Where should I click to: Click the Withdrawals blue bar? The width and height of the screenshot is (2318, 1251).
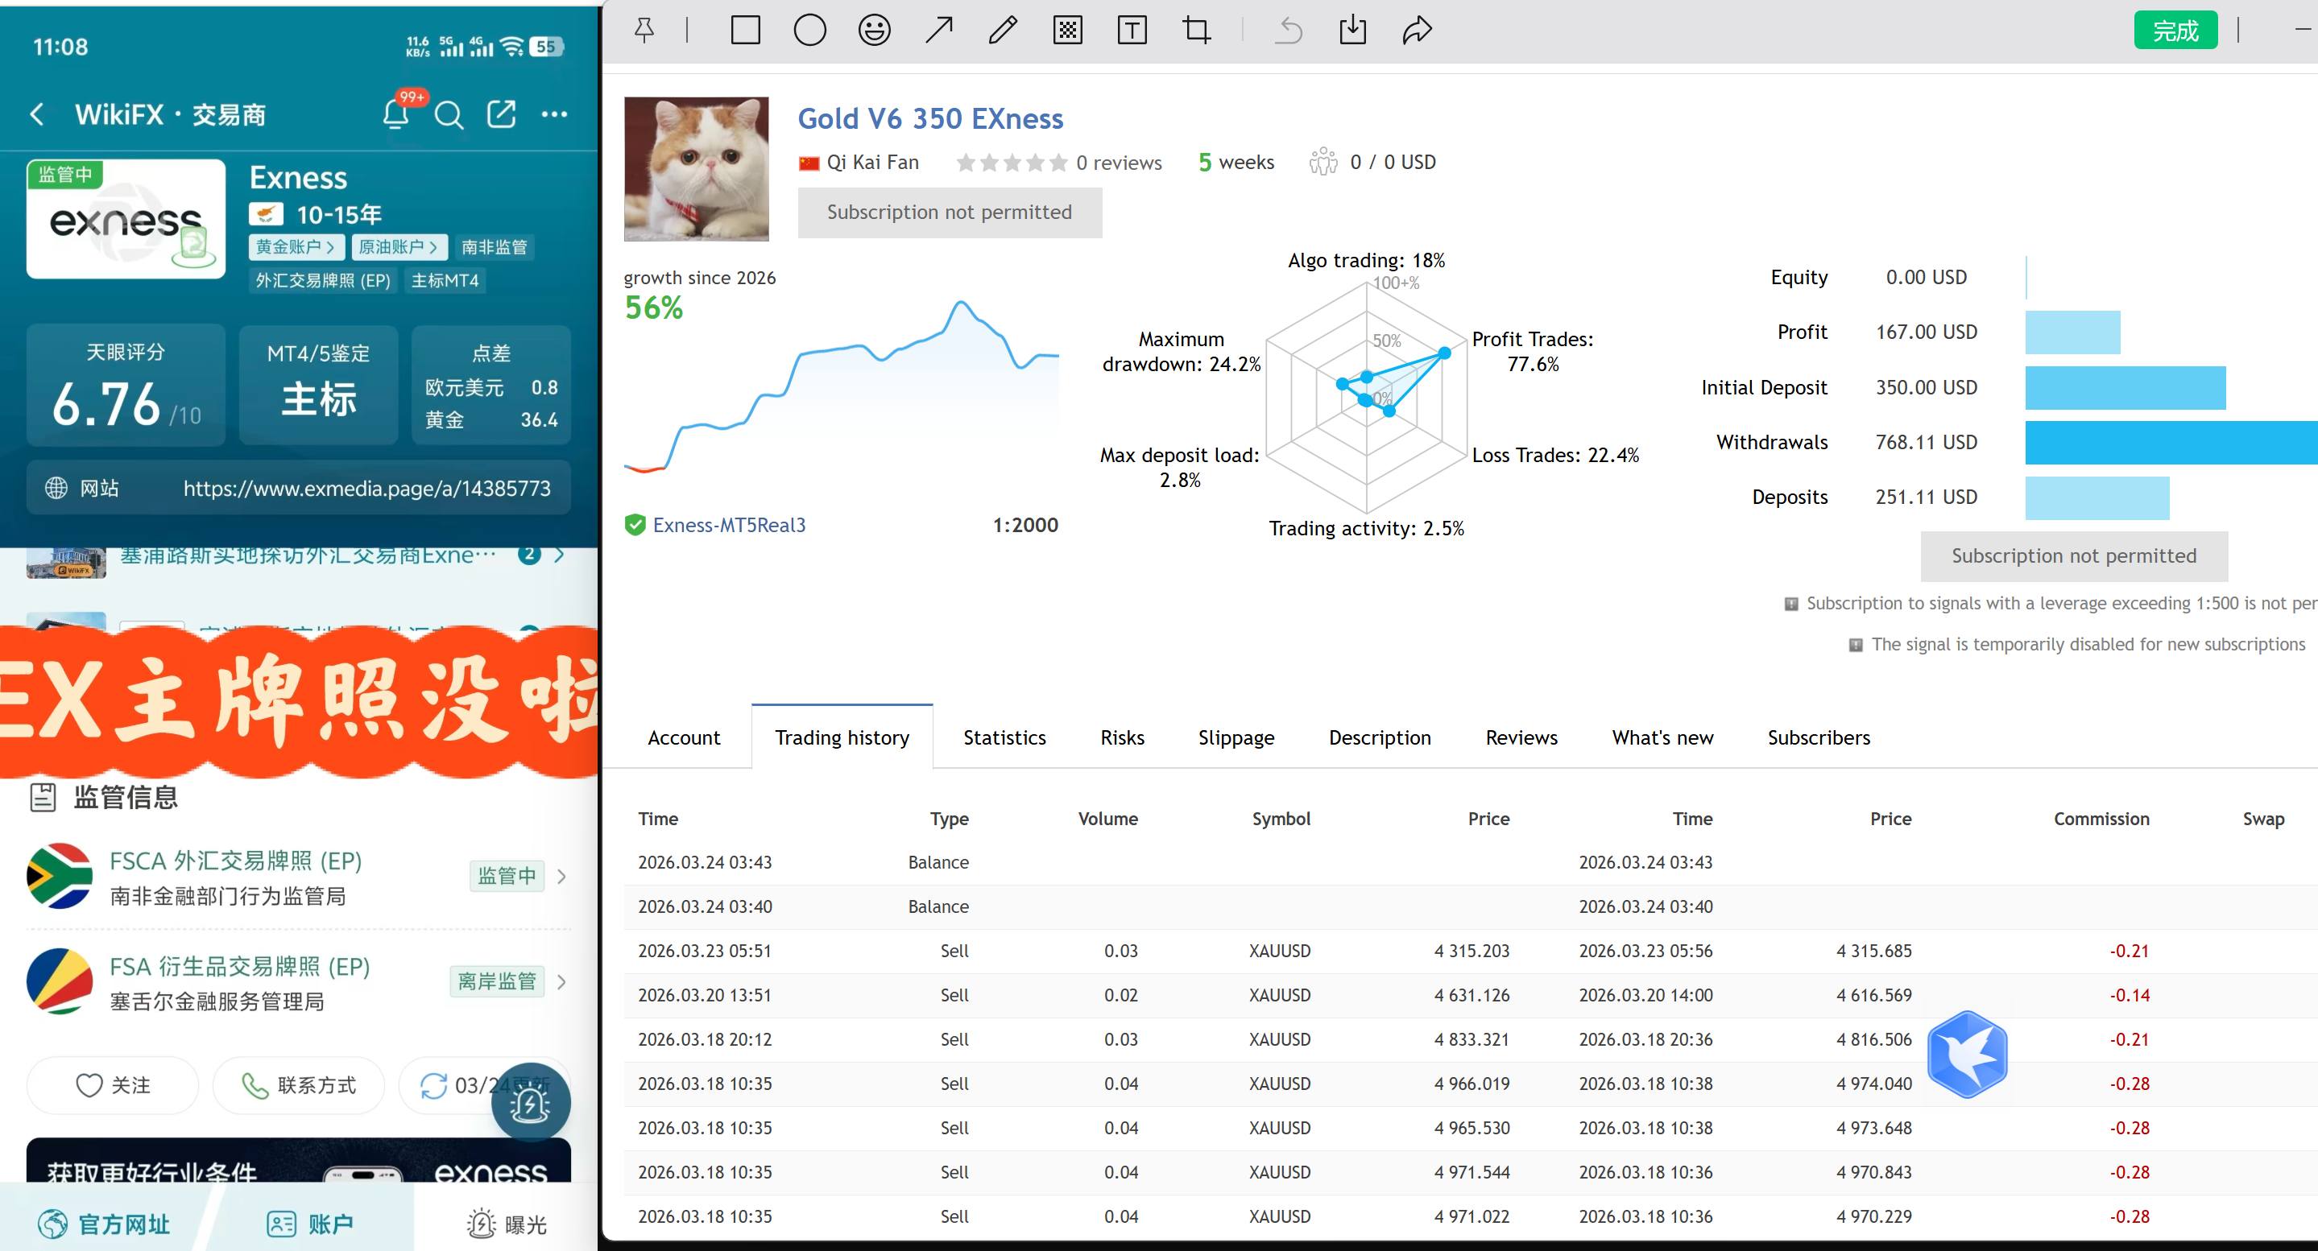(x=2169, y=443)
